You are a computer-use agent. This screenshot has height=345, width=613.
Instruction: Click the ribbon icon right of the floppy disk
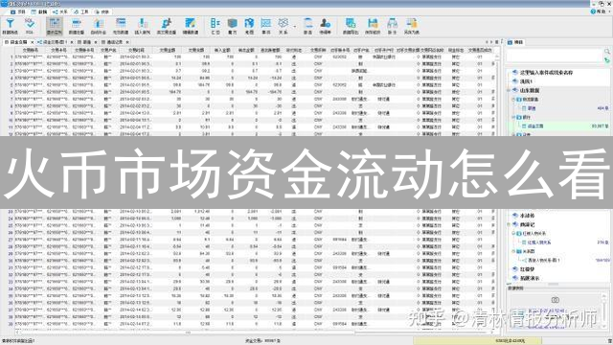click(392, 26)
